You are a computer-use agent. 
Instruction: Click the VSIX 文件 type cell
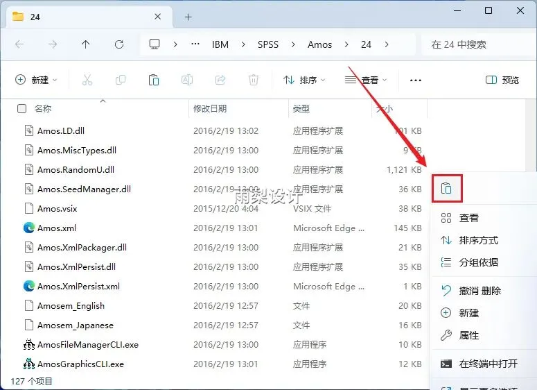pyautogui.click(x=312, y=209)
